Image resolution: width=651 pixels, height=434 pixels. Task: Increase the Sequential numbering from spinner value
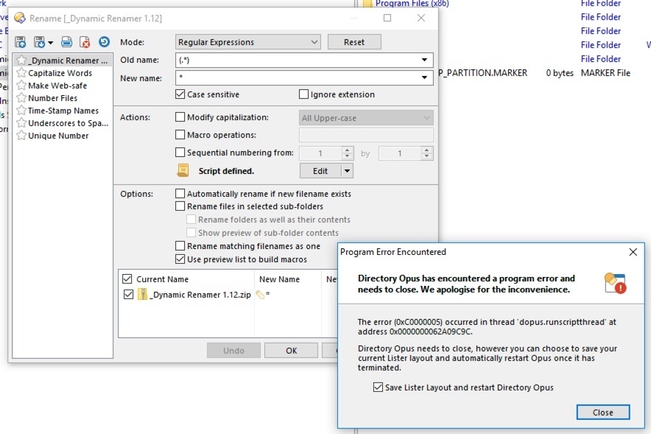click(348, 150)
